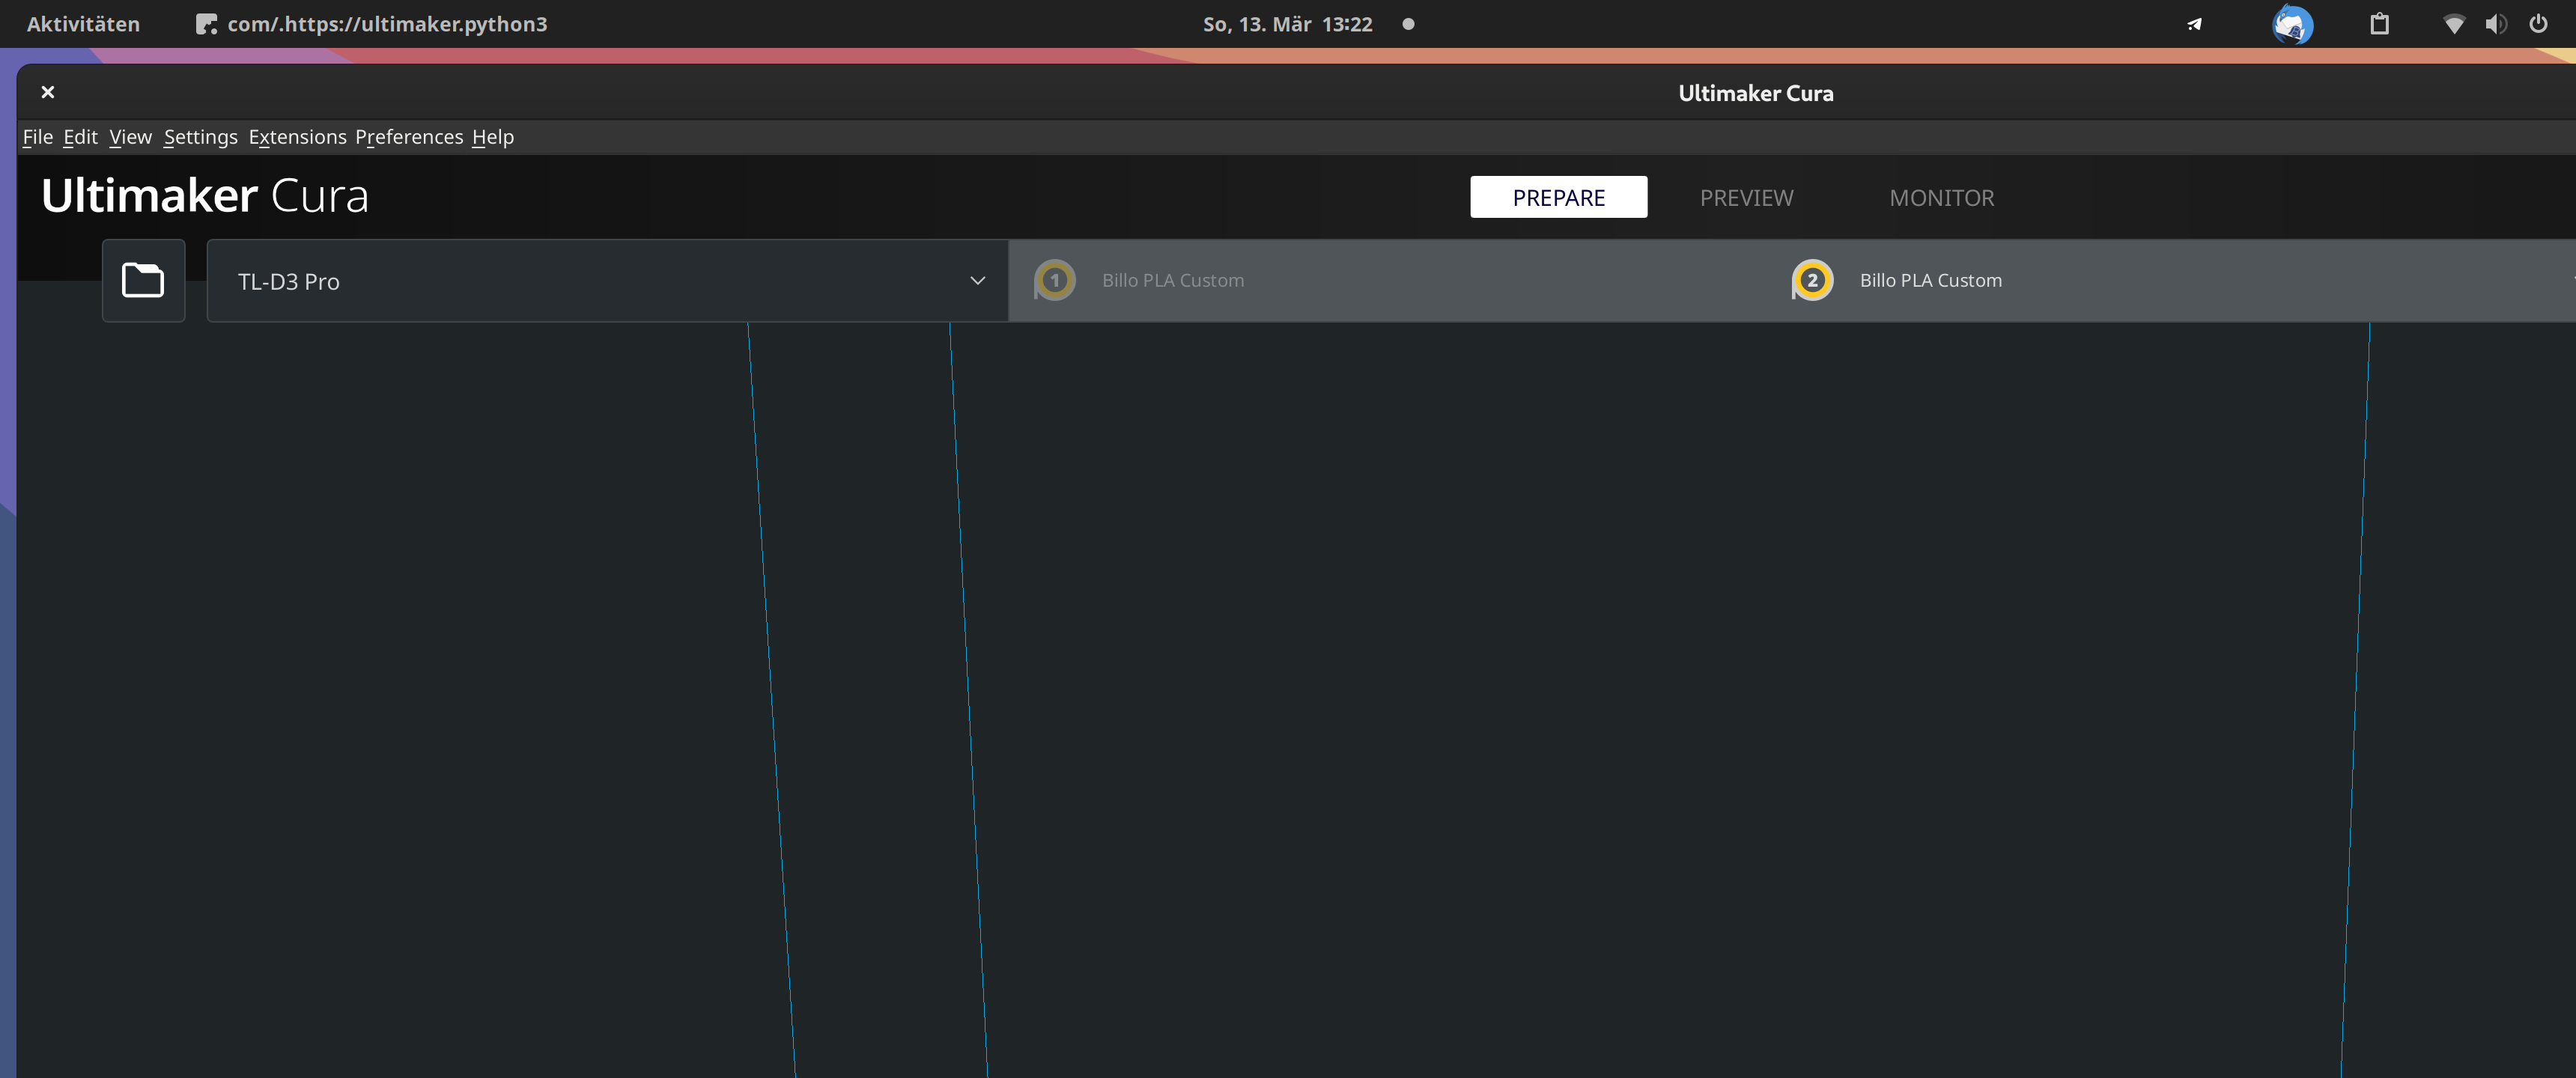Open the file folder icon button
The height and width of the screenshot is (1078, 2576).
click(143, 280)
